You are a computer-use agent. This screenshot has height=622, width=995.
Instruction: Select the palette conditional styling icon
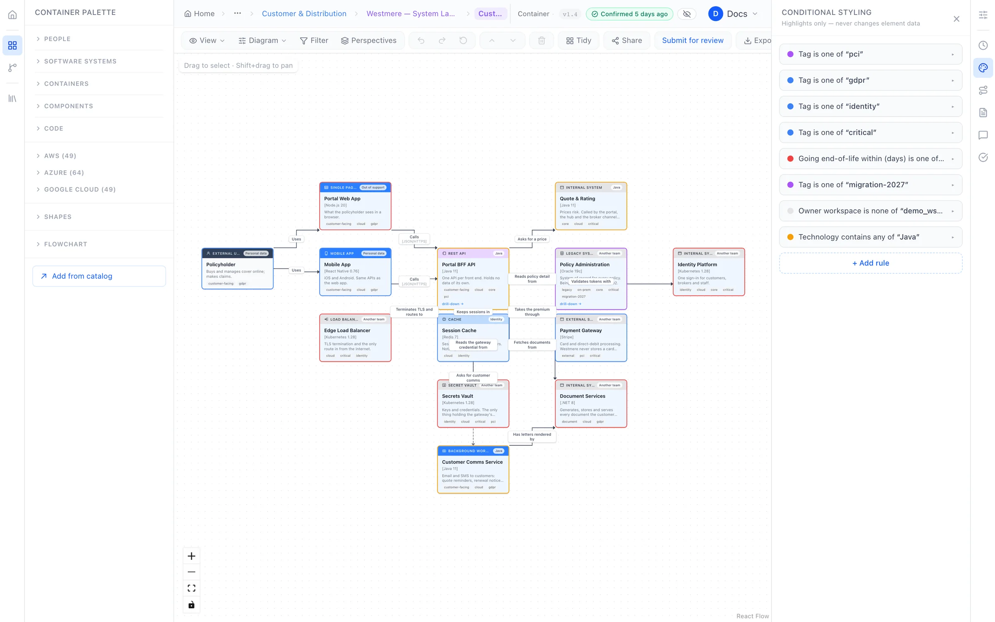[983, 68]
